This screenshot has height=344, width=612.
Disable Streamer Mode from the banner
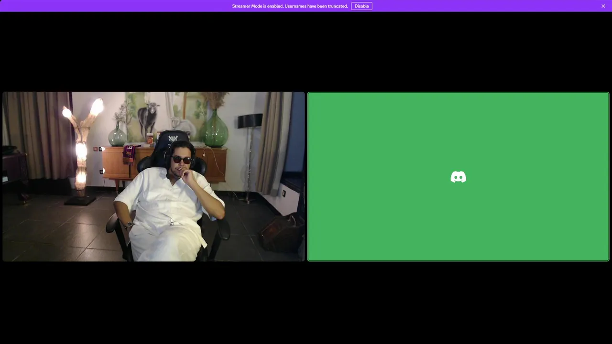pos(361,6)
